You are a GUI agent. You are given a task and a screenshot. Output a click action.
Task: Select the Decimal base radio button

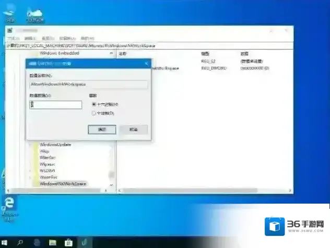tap(94, 113)
